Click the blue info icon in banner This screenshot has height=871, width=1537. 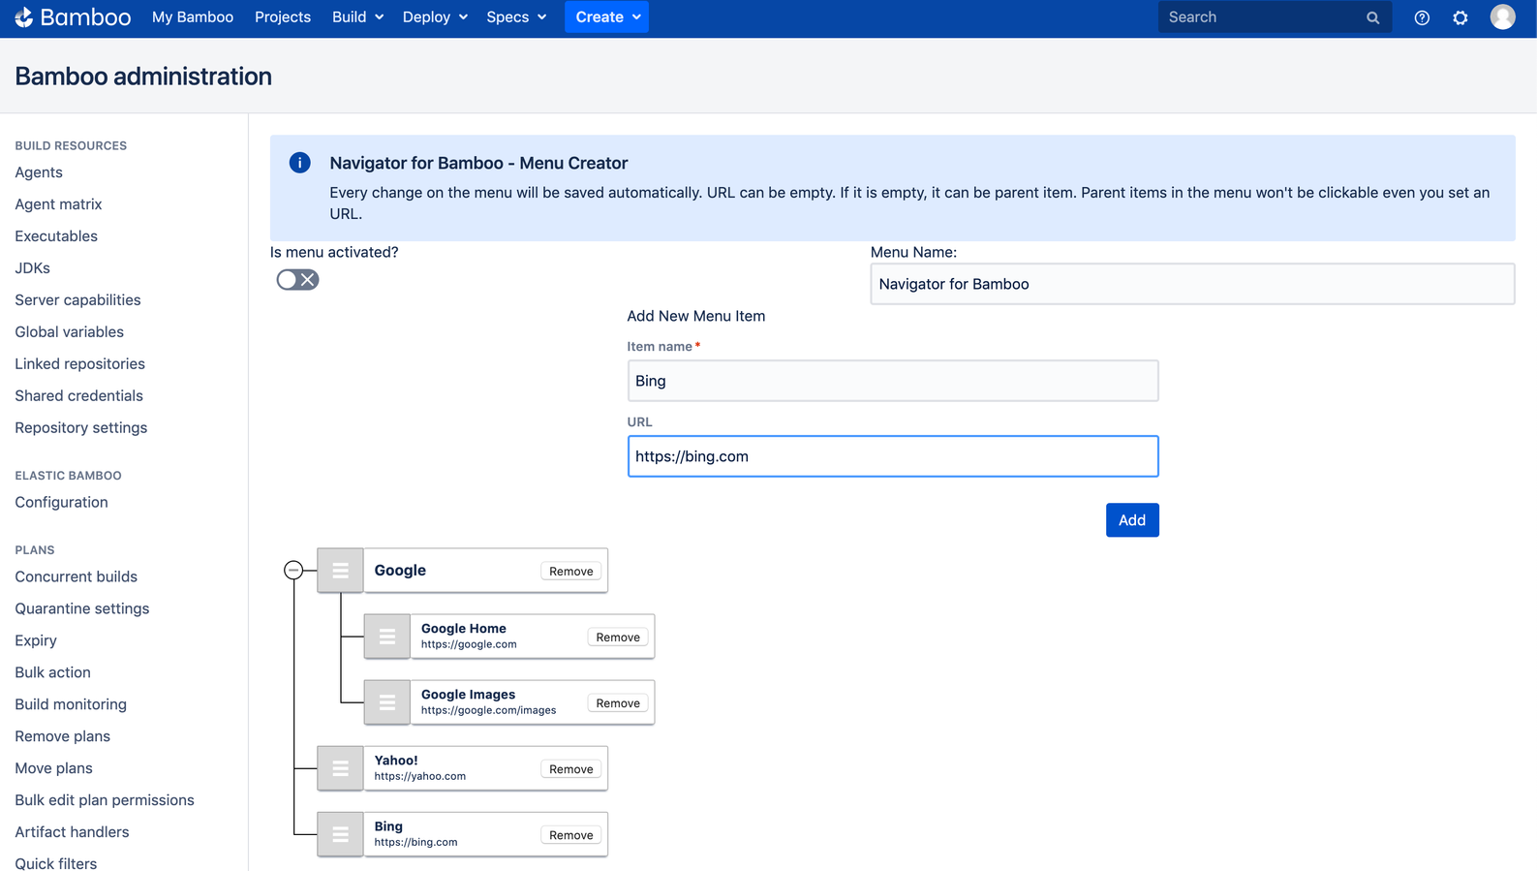coord(300,163)
